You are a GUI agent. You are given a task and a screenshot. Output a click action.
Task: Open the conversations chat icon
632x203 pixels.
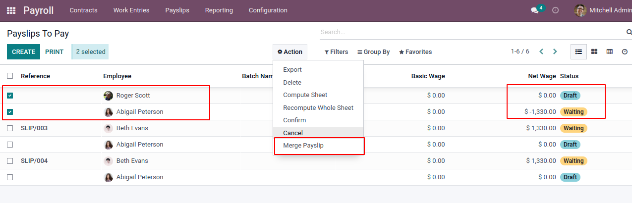click(534, 10)
